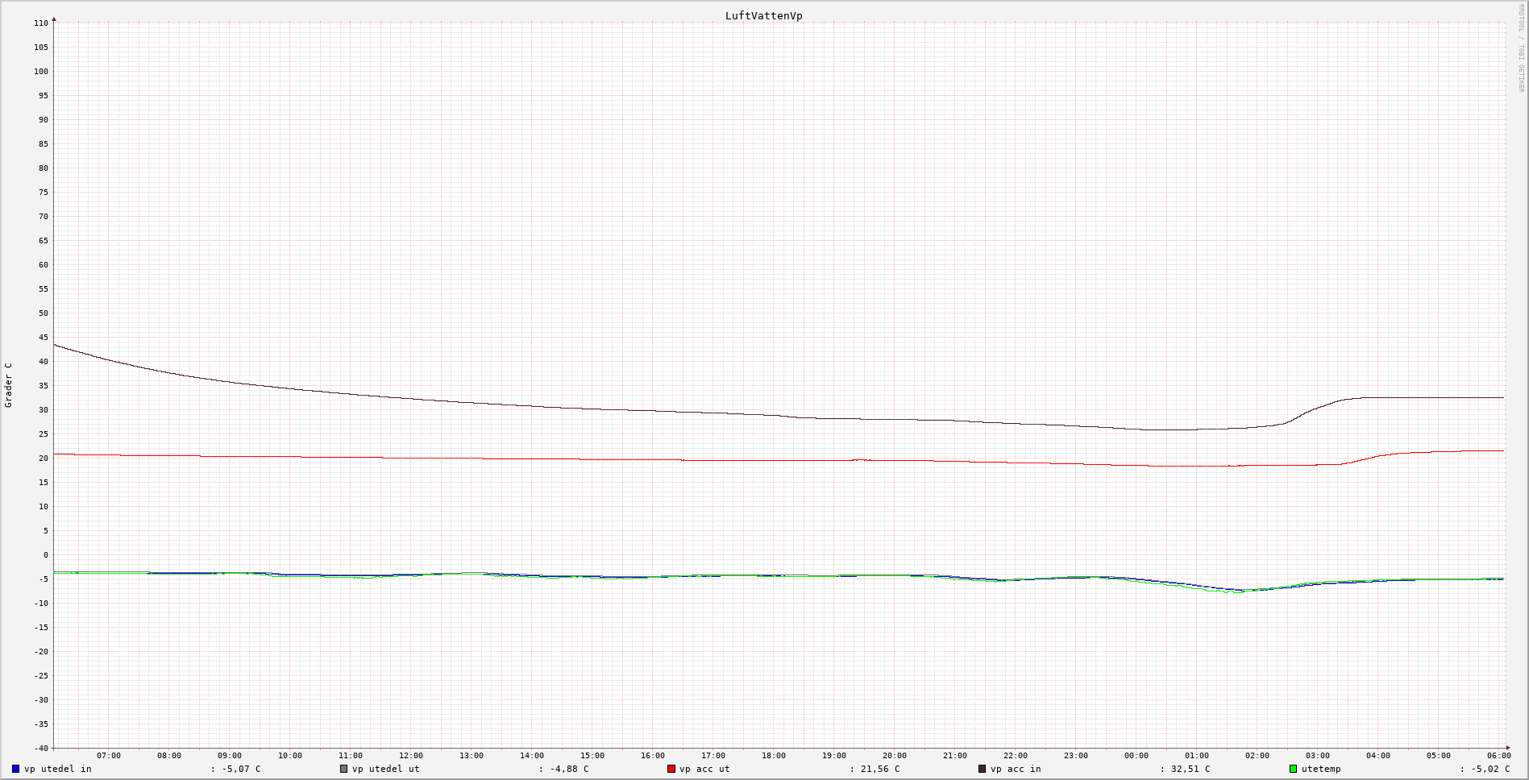Click the 21,56 C legend value
The height and width of the screenshot is (780, 1529).
pos(880,769)
